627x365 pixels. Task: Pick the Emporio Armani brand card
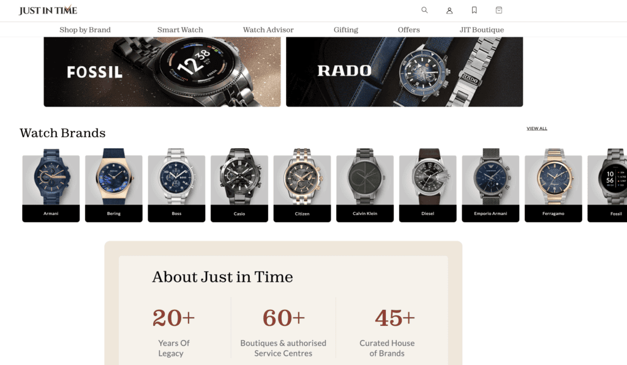pyautogui.click(x=490, y=185)
